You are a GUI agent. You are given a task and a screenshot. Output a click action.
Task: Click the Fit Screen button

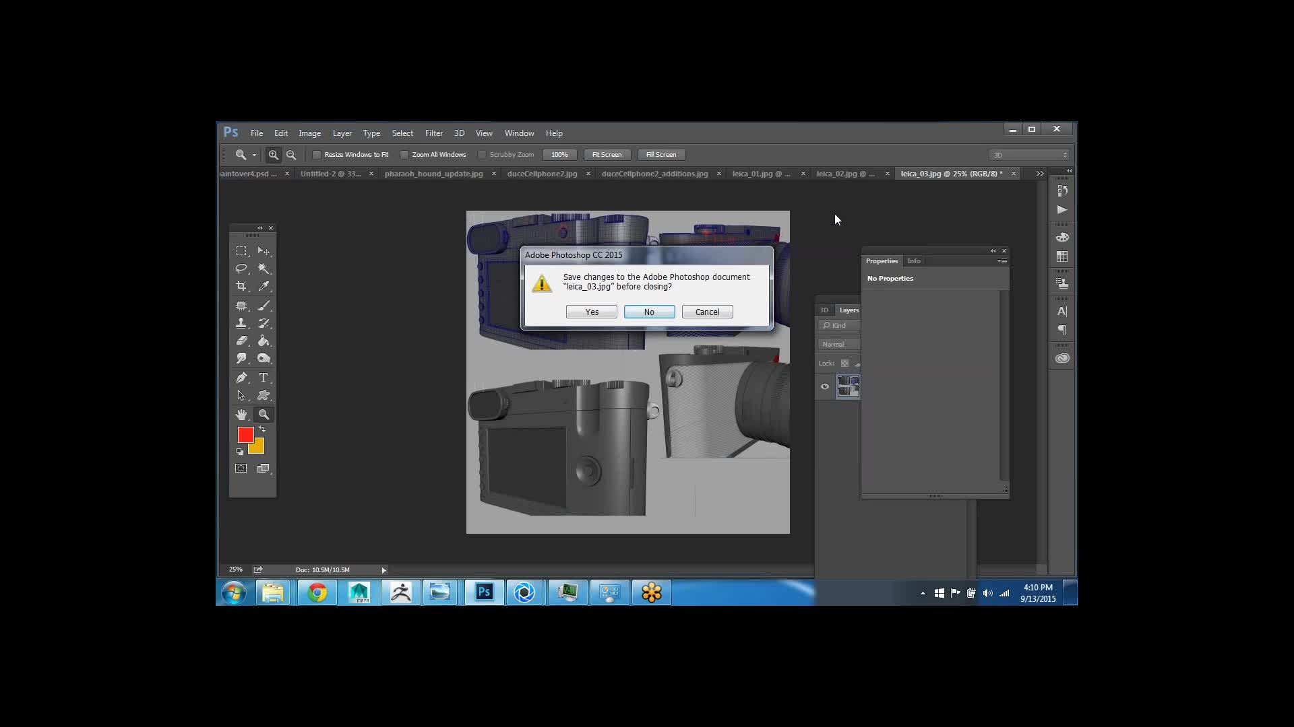(607, 155)
